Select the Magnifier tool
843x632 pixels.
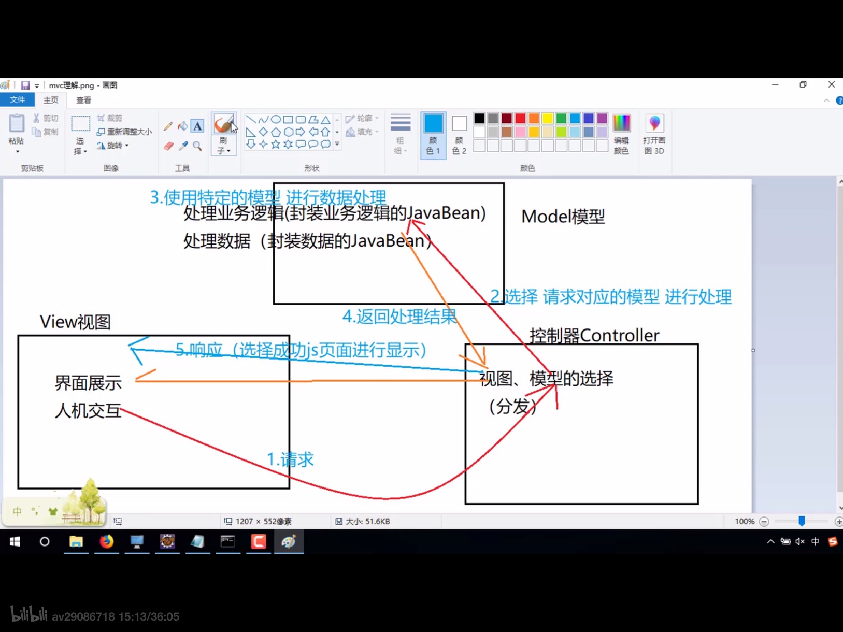pos(197,146)
